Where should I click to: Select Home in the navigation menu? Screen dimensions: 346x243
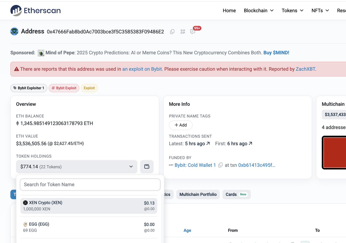coord(229,10)
